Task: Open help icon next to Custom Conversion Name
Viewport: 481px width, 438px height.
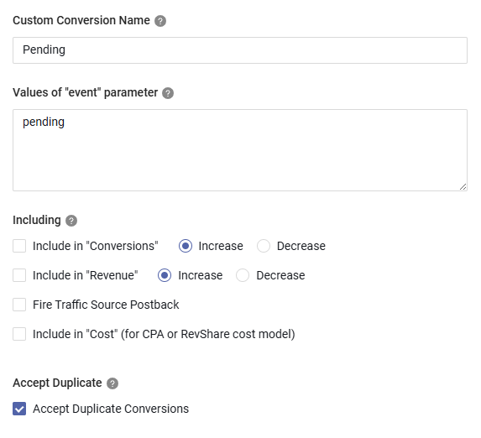Action: tap(160, 21)
